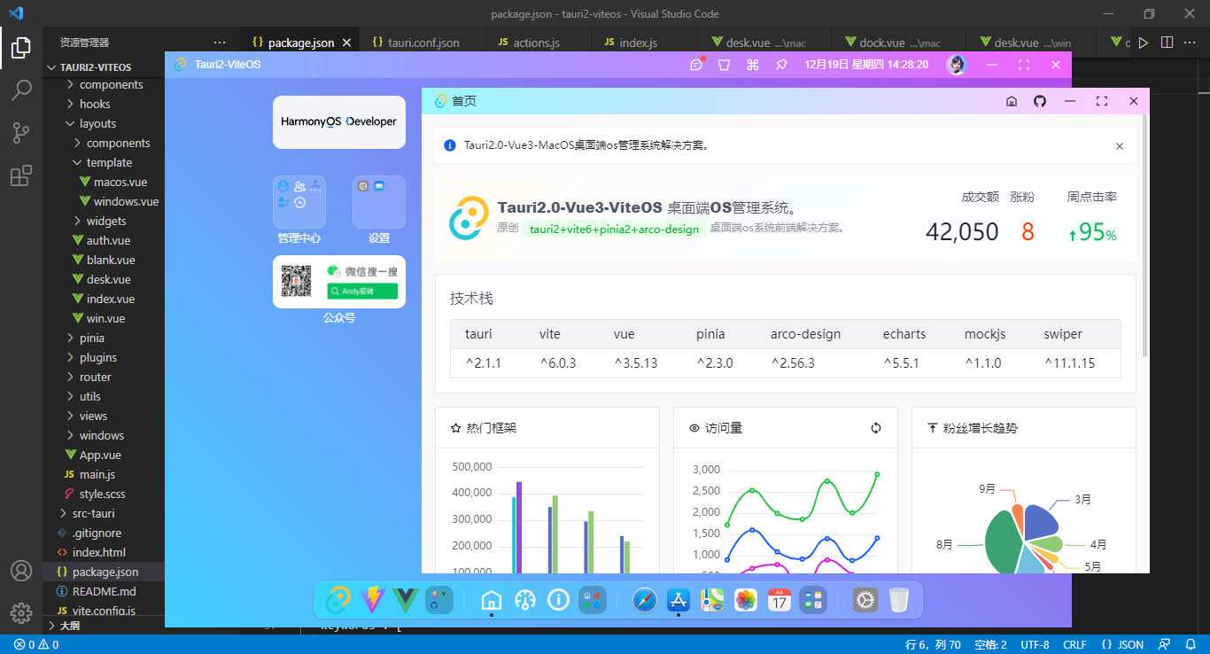1210x654 pixels.
Task: Select the Vue logo icon in the dock
Action: [x=404, y=600]
